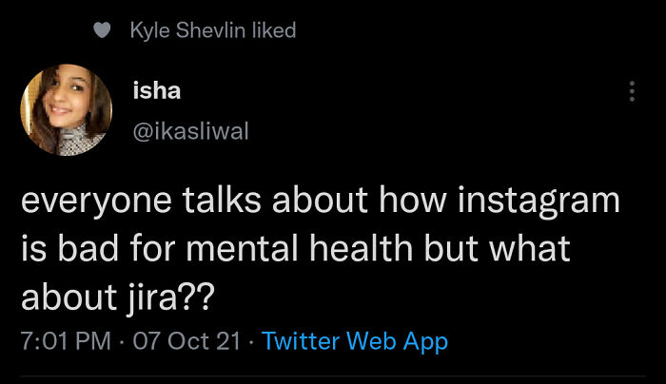The width and height of the screenshot is (666, 384).
Task: Click the heart icon beside Kyle Shevlin liked
Action: click(102, 30)
